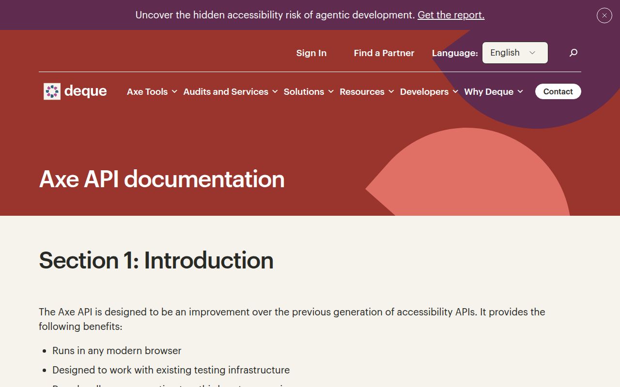Click the chevron next to Audits and Services
The width and height of the screenshot is (620, 387).
275,91
